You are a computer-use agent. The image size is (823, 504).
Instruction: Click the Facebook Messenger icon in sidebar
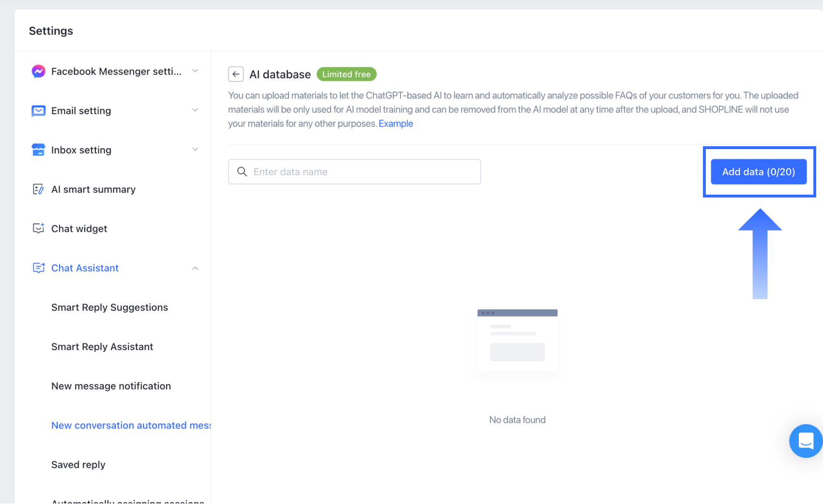click(x=39, y=72)
